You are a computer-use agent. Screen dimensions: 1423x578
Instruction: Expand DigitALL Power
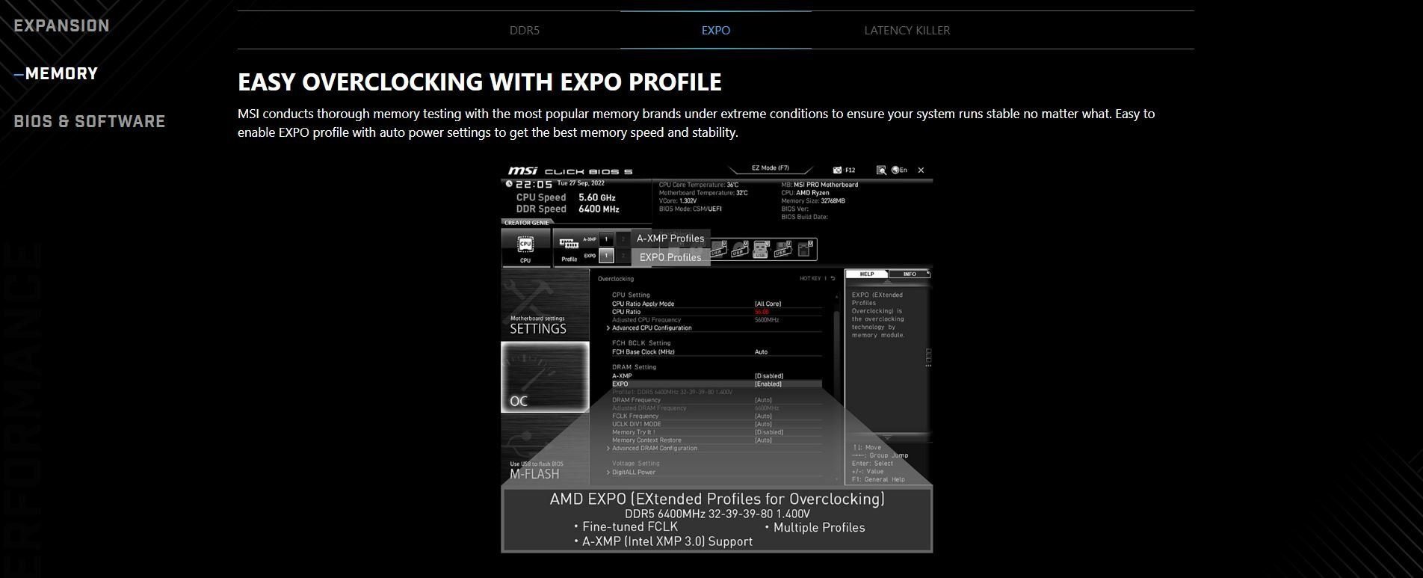[x=634, y=473]
